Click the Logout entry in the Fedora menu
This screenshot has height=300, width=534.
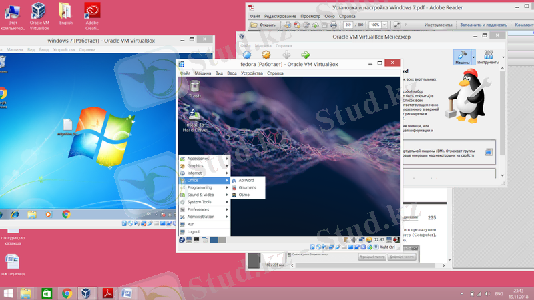click(x=194, y=231)
